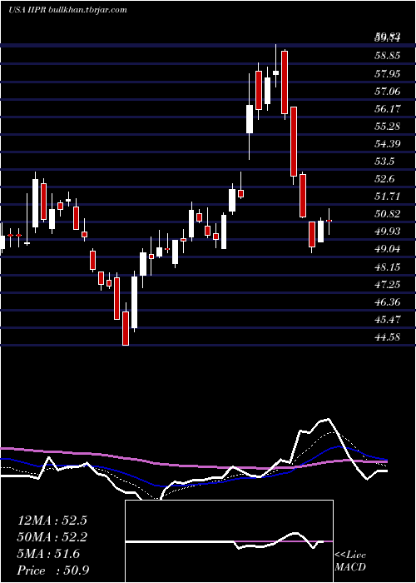Click the 57.95 price axis label
Viewport: 416px width, 583px height.
click(388, 73)
